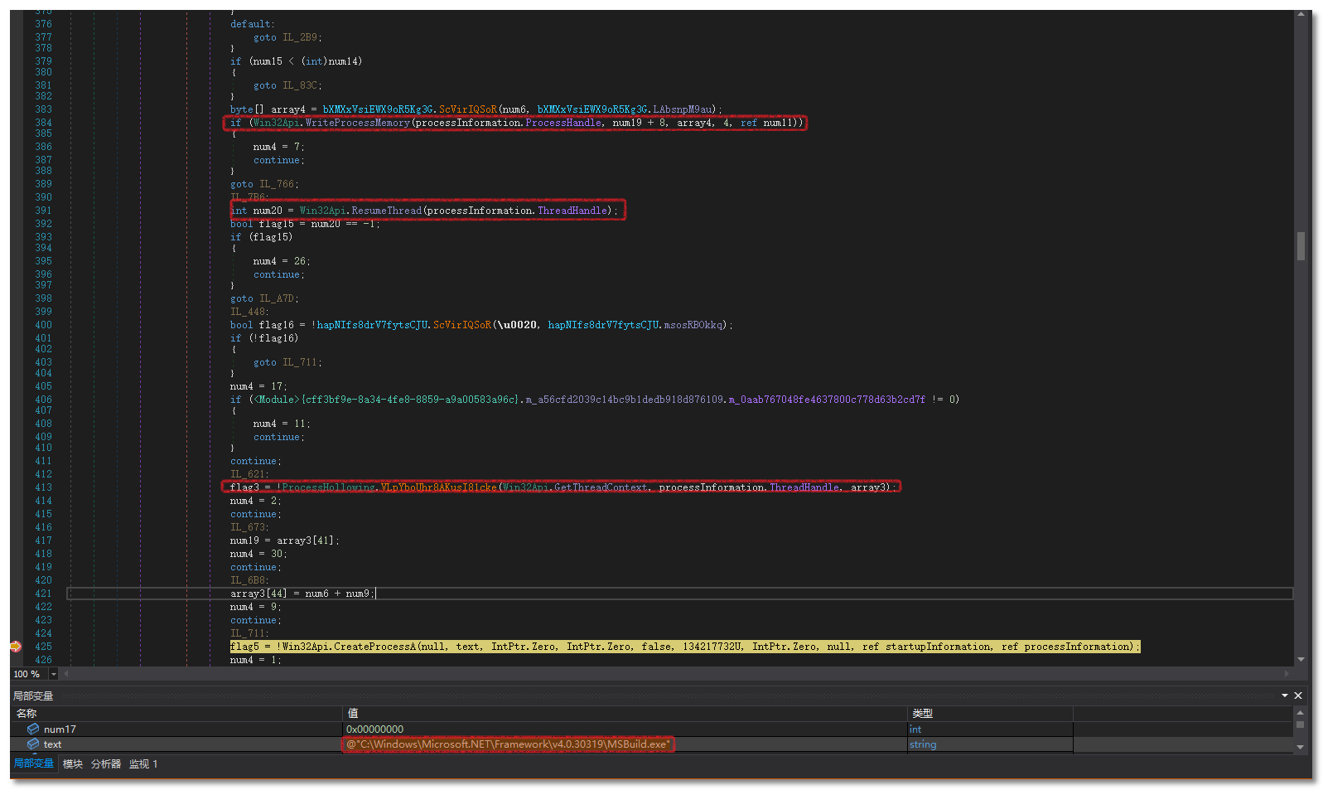This screenshot has height=790, width=1323.
Task: Open the locals panel window options arrow
Action: tap(1285, 695)
